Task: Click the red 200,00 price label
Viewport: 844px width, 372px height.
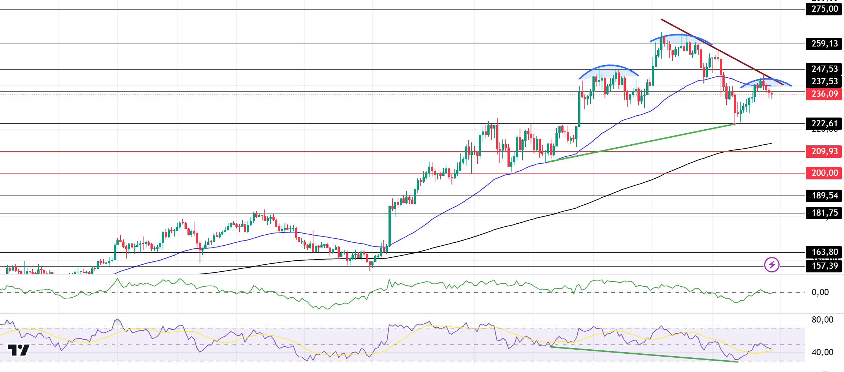Action: [x=824, y=173]
